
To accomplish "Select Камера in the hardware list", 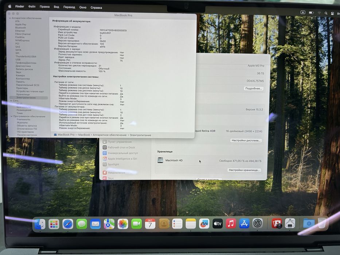I will point(20,75).
